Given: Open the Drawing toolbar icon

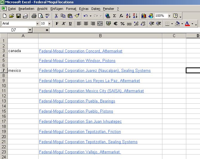Looking at the screenshot, I should click(151, 16).
